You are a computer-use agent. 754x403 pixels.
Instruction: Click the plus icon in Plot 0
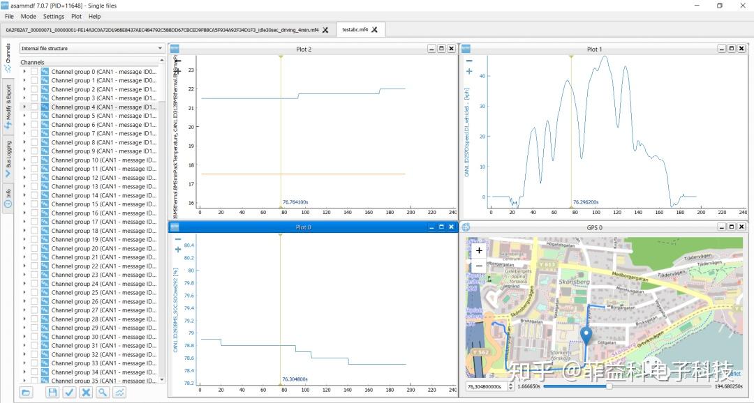click(178, 249)
